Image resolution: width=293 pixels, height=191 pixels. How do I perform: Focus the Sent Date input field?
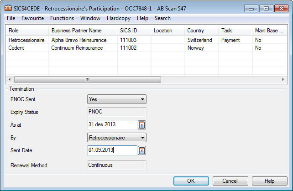tap(112, 150)
